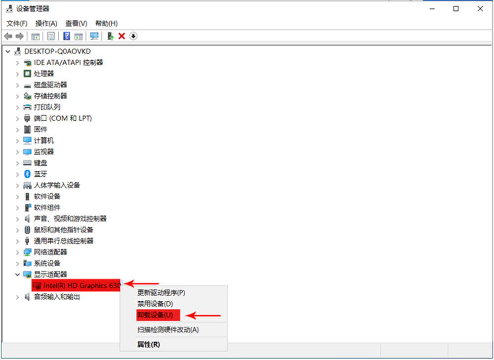Choose 禁用设备(D) from context menu
The height and width of the screenshot is (360, 494).
tap(173, 304)
